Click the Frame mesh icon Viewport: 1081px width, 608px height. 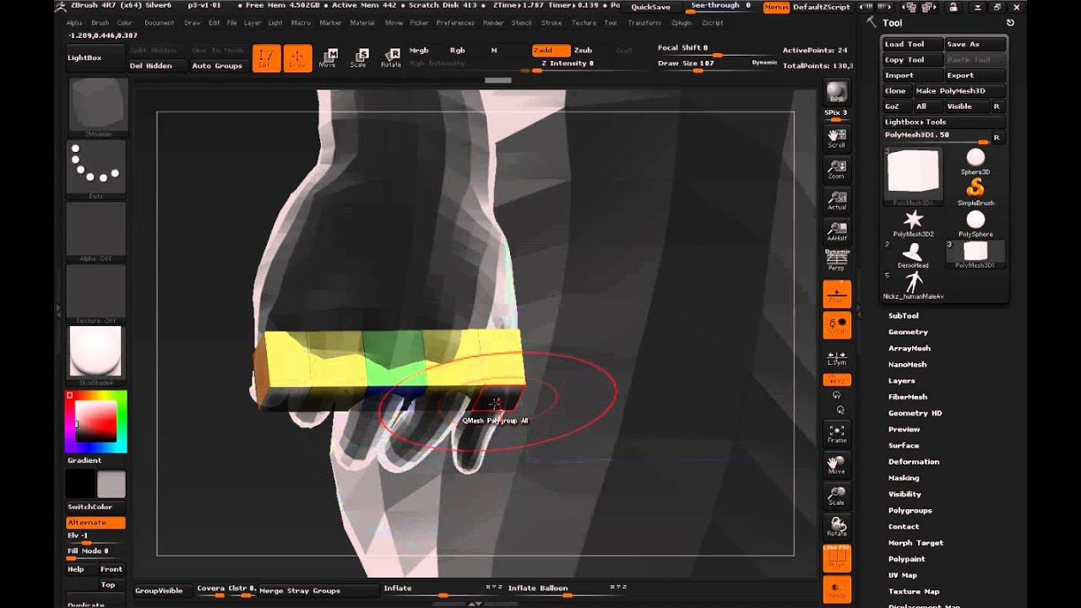point(837,433)
